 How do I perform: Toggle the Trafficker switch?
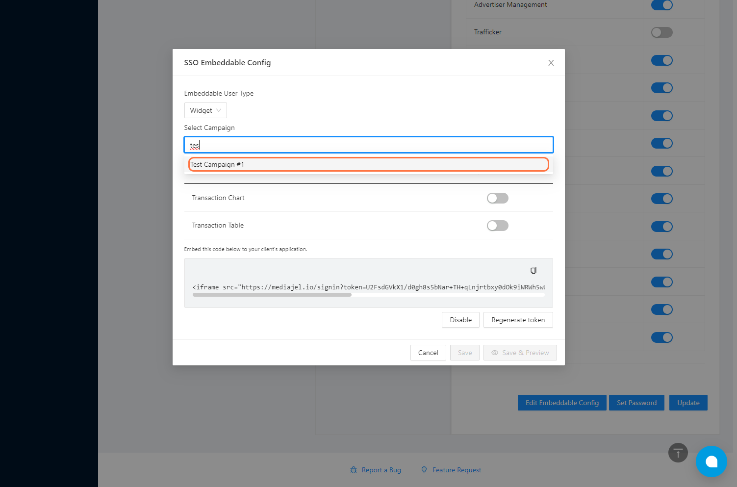click(661, 32)
